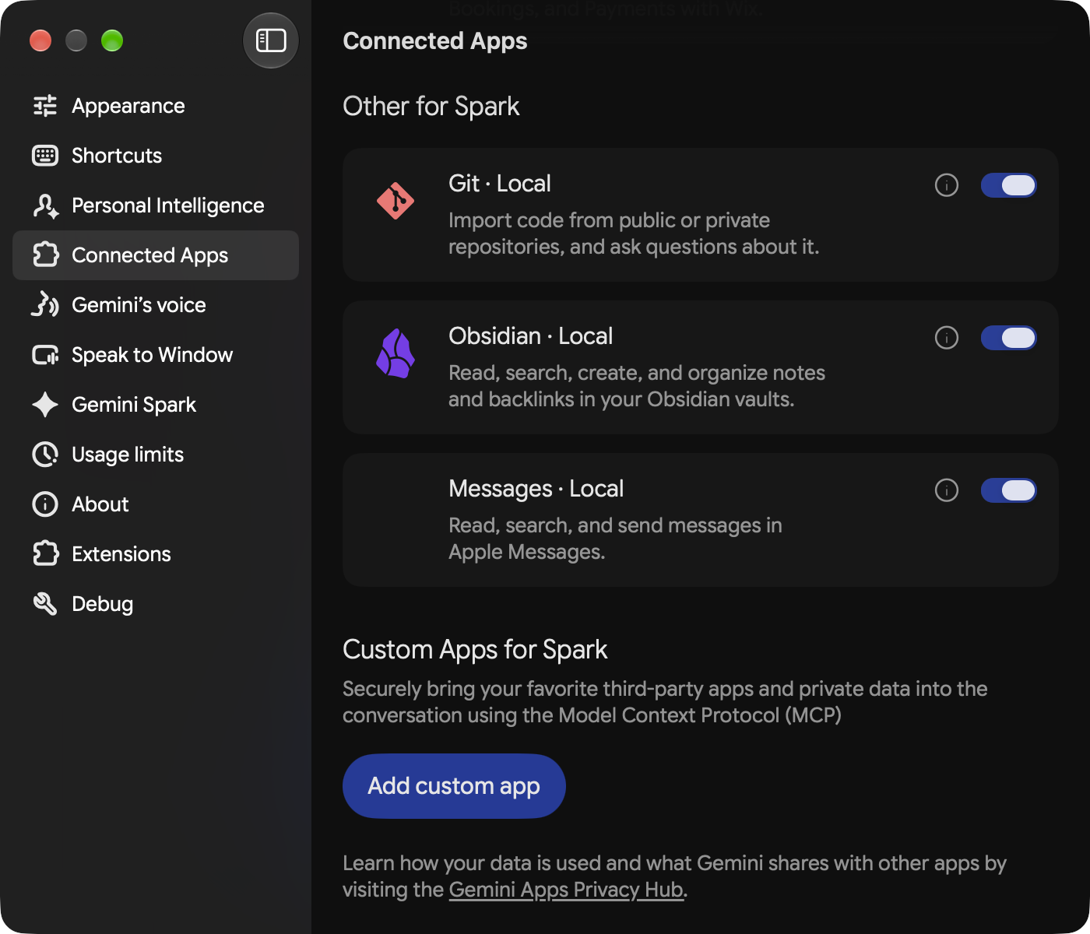Click the Add custom app button

coord(454,786)
